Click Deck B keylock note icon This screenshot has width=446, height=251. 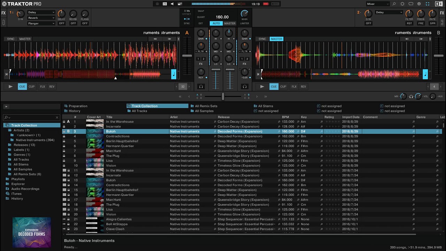[x=425, y=74]
